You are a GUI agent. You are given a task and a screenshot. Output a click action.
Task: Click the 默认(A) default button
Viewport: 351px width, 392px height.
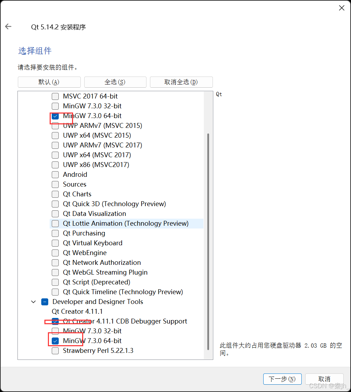[x=49, y=82]
